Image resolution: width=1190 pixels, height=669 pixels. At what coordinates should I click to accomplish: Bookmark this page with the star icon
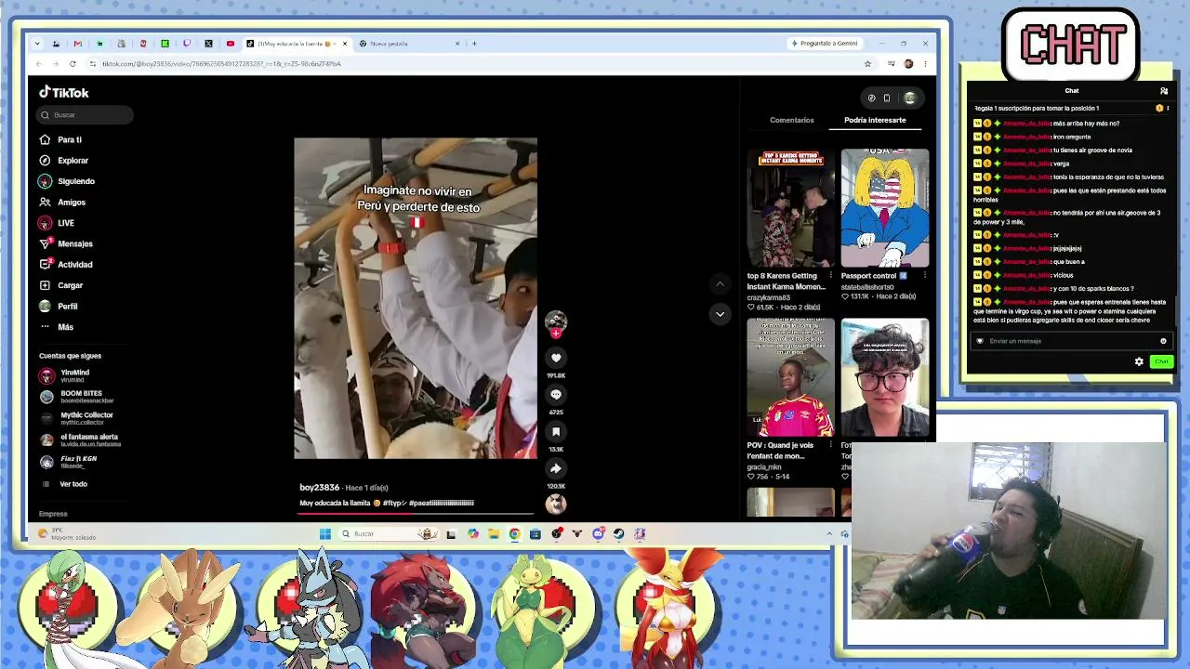[867, 64]
